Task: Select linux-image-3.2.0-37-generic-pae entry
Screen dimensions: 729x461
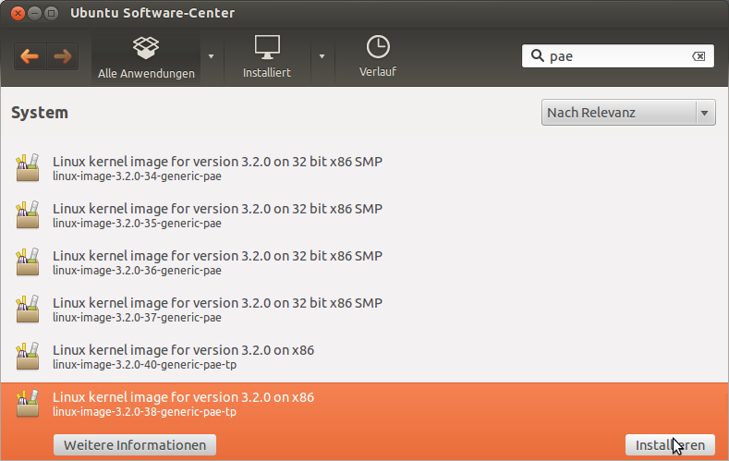Action: 364,309
